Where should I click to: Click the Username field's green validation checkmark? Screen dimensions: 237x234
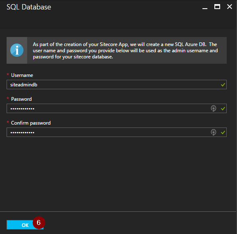[223, 85]
